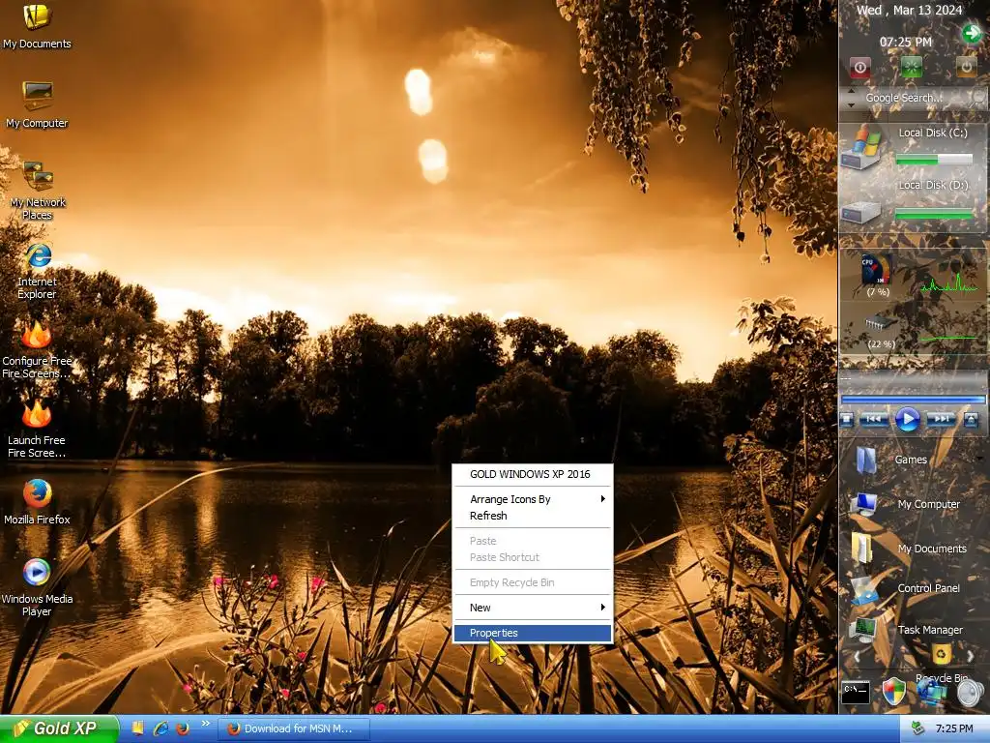Select the Windows Media Player desktop icon
990x743 pixels.
point(37,587)
